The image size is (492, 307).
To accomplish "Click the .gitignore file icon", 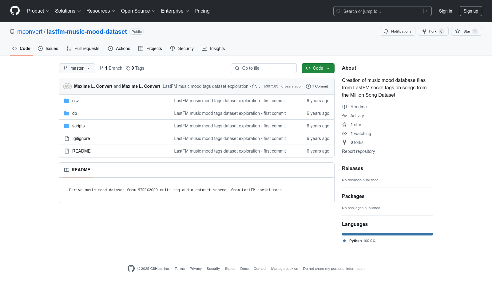I will (67, 138).
